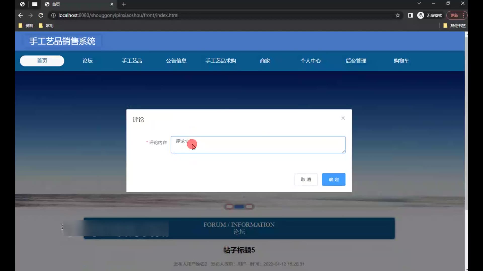Bookmark page with star icon
Viewport: 483px width, 271px height.
click(398, 15)
